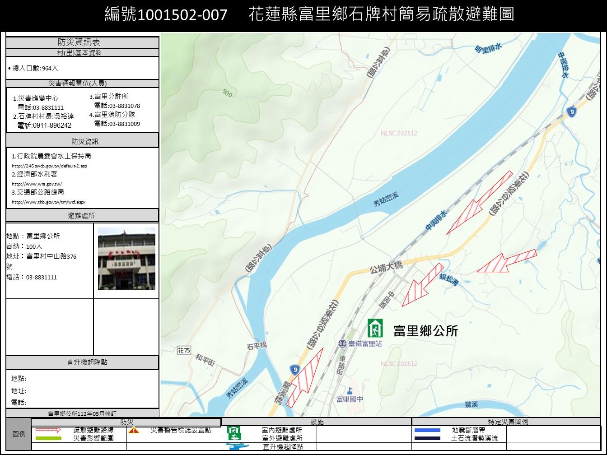Click the route 9 shield near 鱉溪橋
The width and height of the screenshot is (607, 455).
point(295,370)
